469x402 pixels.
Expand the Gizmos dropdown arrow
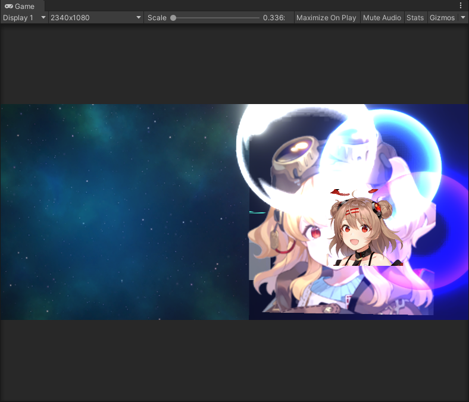click(463, 18)
